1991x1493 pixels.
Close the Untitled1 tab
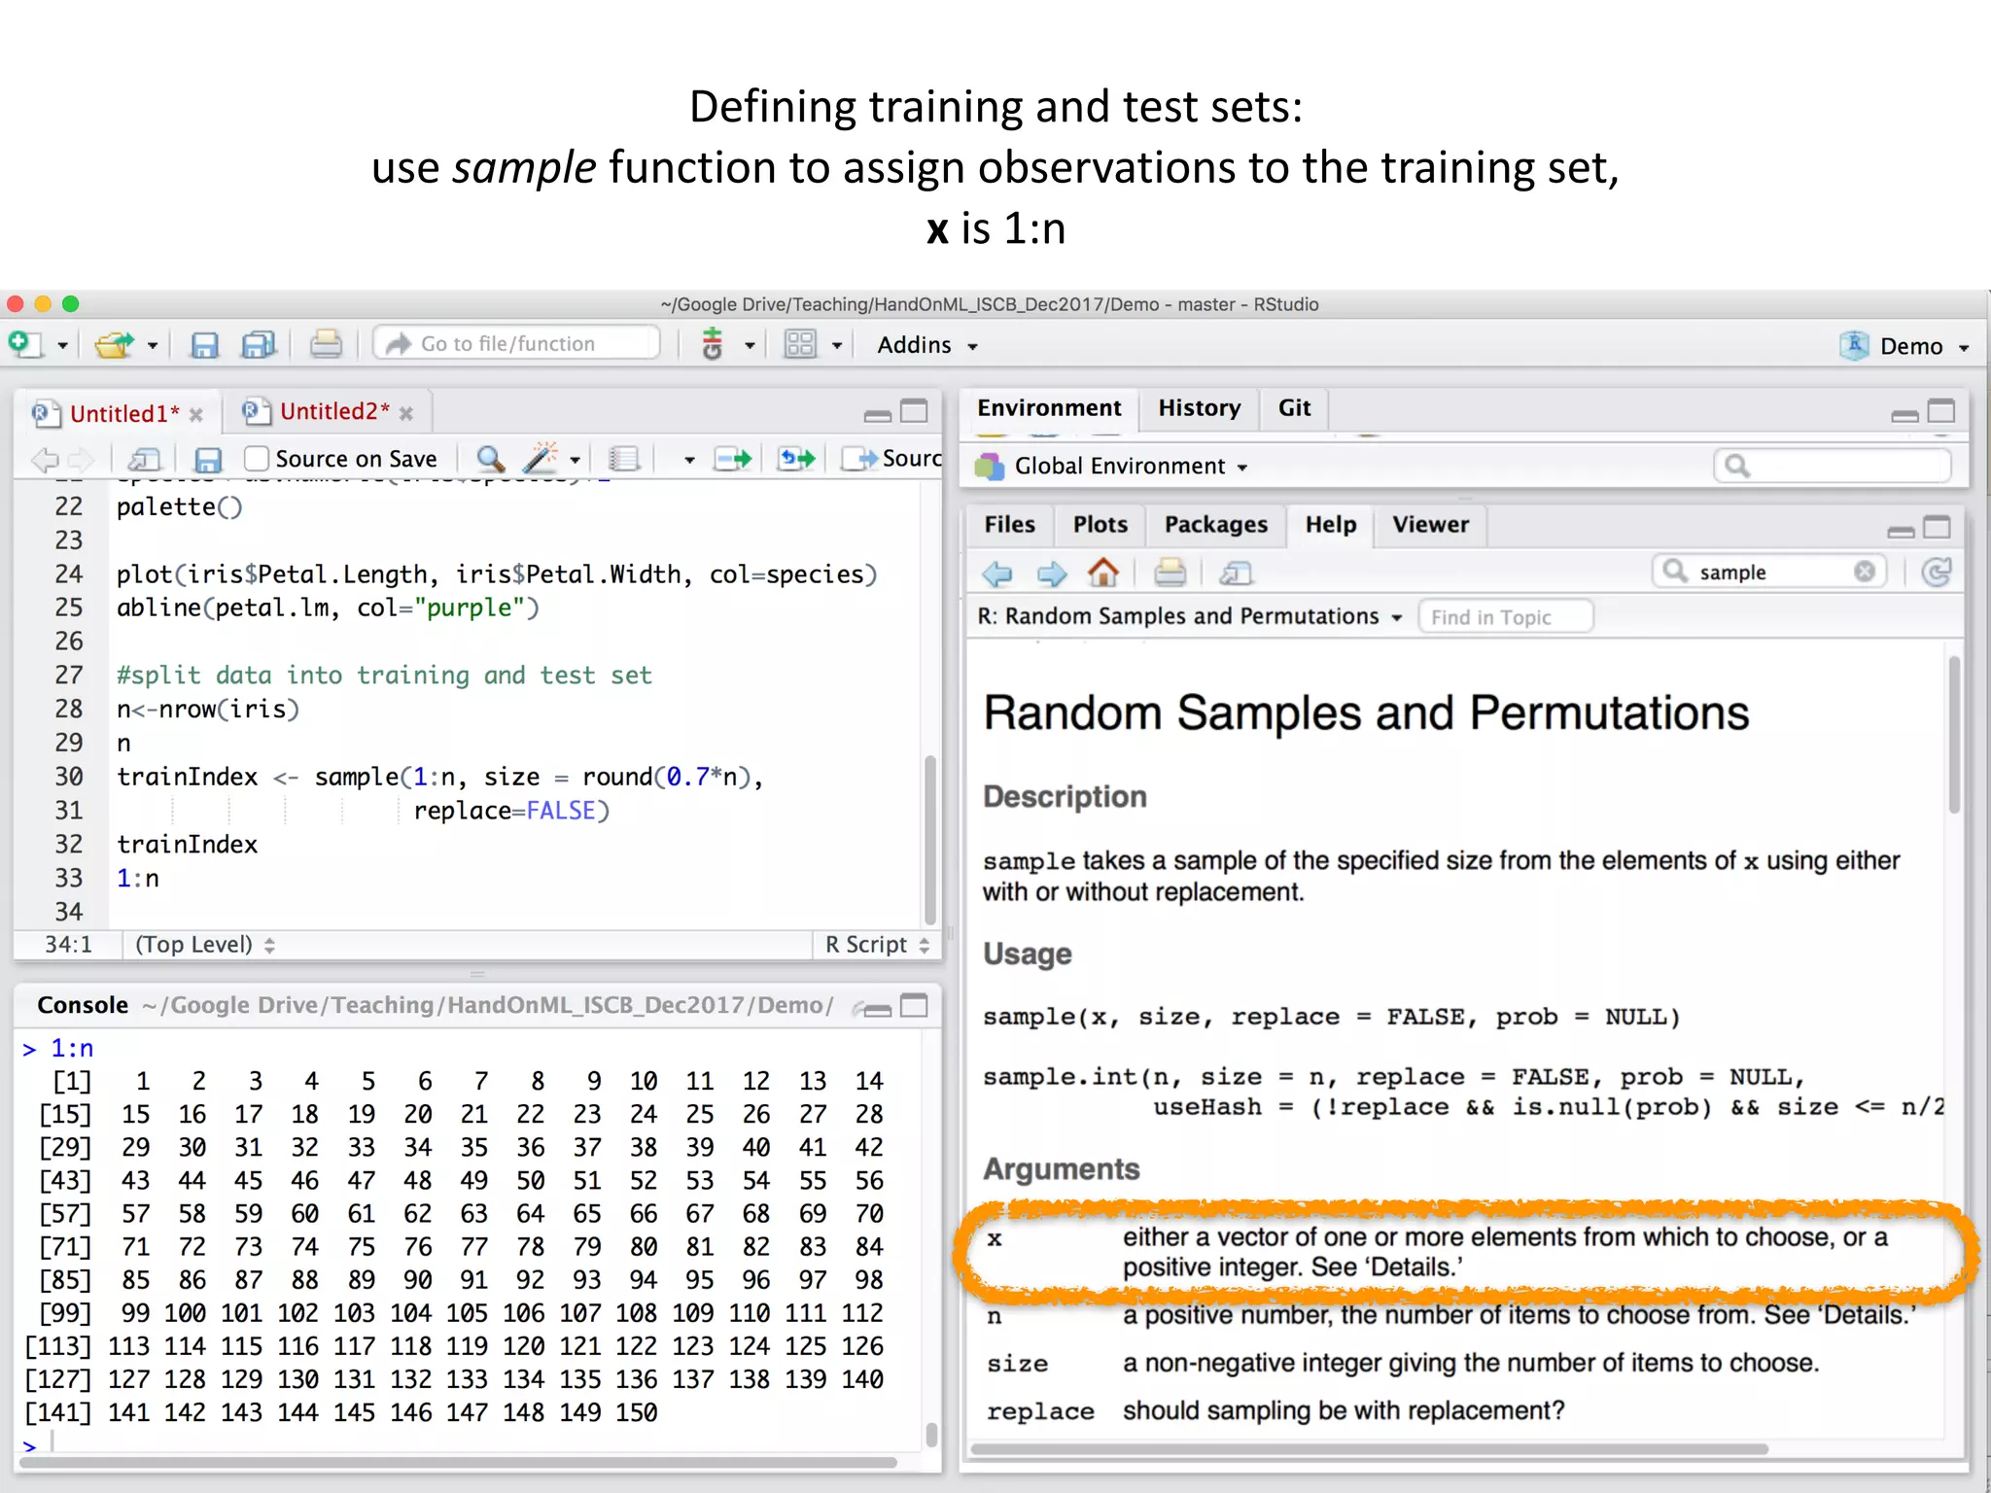coord(196,415)
